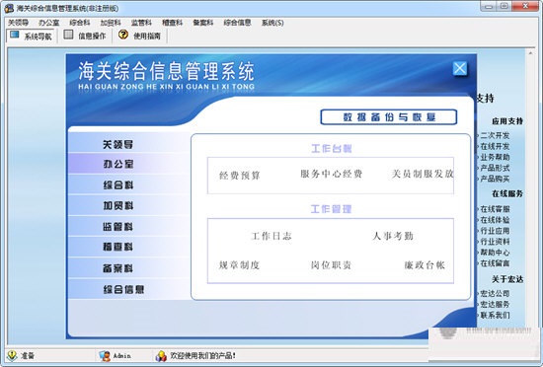This screenshot has height=367, width=543.
Task: Click the 联系我们 contact link
Action: coord(495,315)
